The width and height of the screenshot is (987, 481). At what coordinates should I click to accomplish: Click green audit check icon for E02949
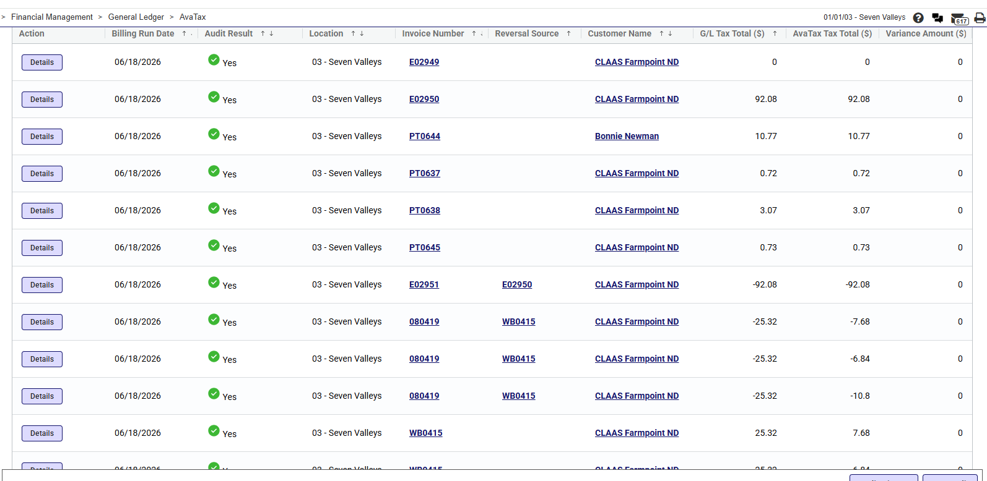click(214, 59)
